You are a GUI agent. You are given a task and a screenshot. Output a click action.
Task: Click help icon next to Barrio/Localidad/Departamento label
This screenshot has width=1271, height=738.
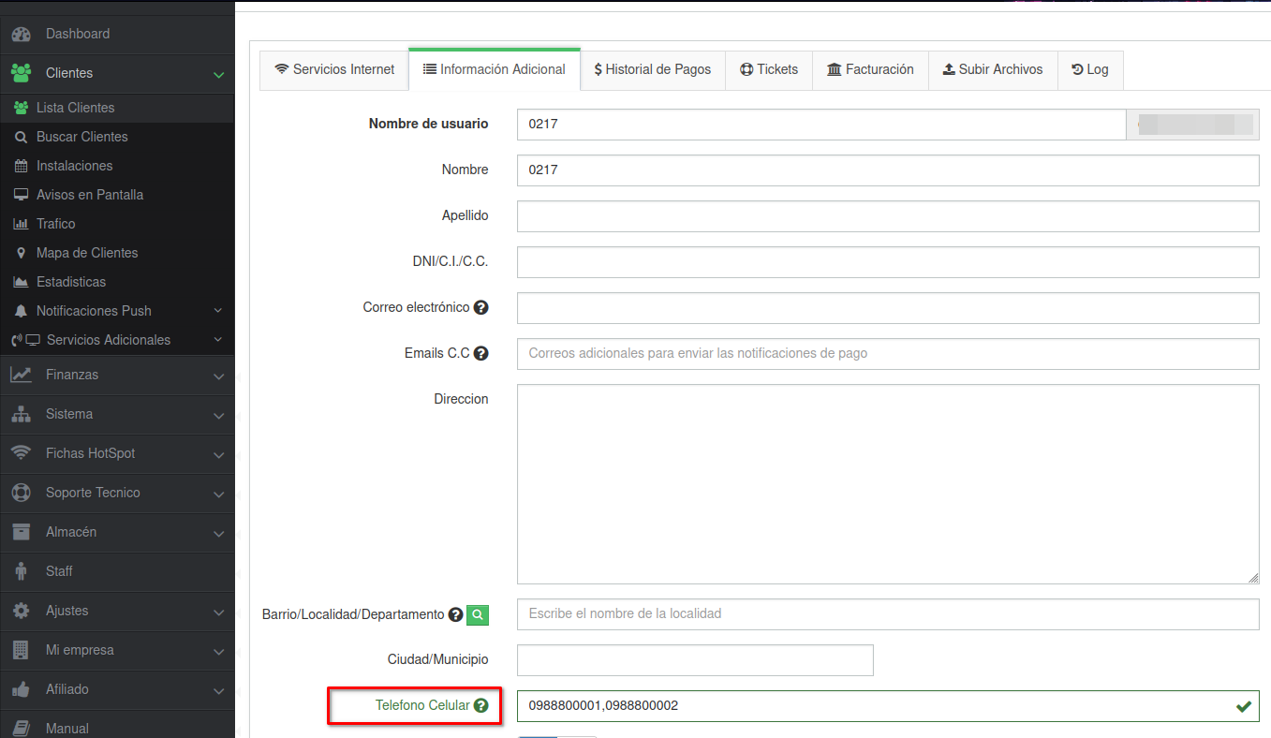pyautogui.click(x=455, y=615)
